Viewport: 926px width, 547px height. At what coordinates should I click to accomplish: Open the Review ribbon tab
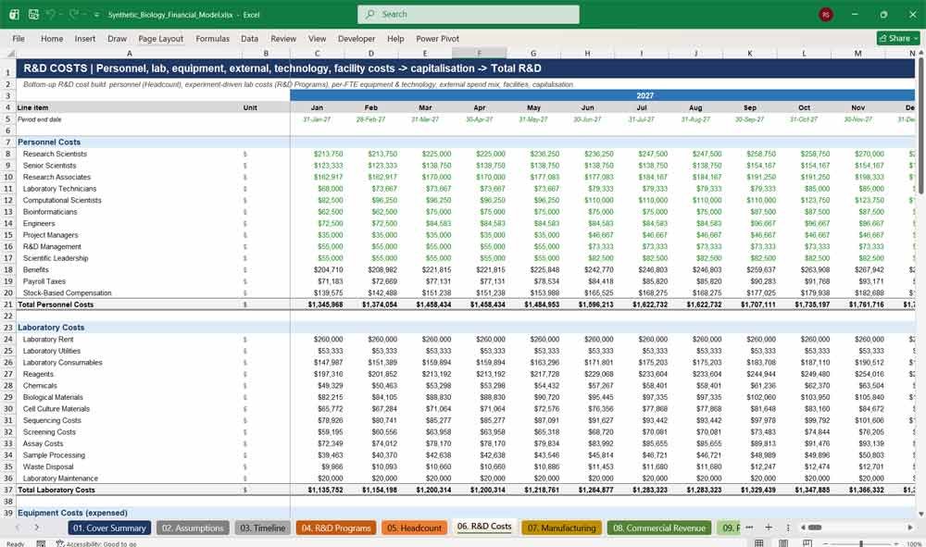(283, 38)
